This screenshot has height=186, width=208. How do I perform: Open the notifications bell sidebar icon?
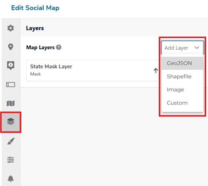pos(10,179)
